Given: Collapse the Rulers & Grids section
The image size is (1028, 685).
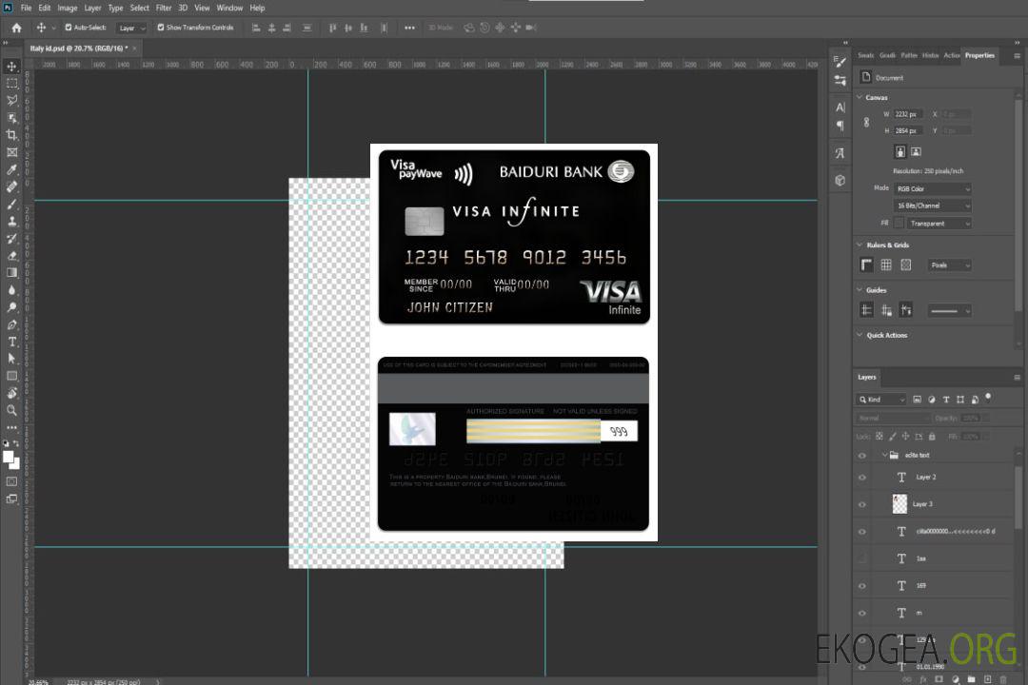Looking at the screenshot, I should pos(860,245).
